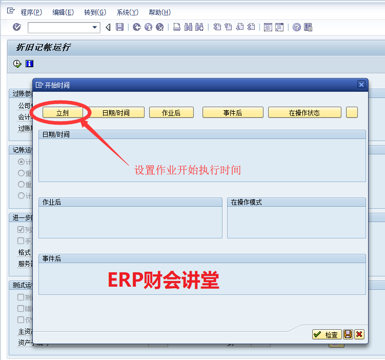Select the first posting run radio button

[x=21, y=162]
